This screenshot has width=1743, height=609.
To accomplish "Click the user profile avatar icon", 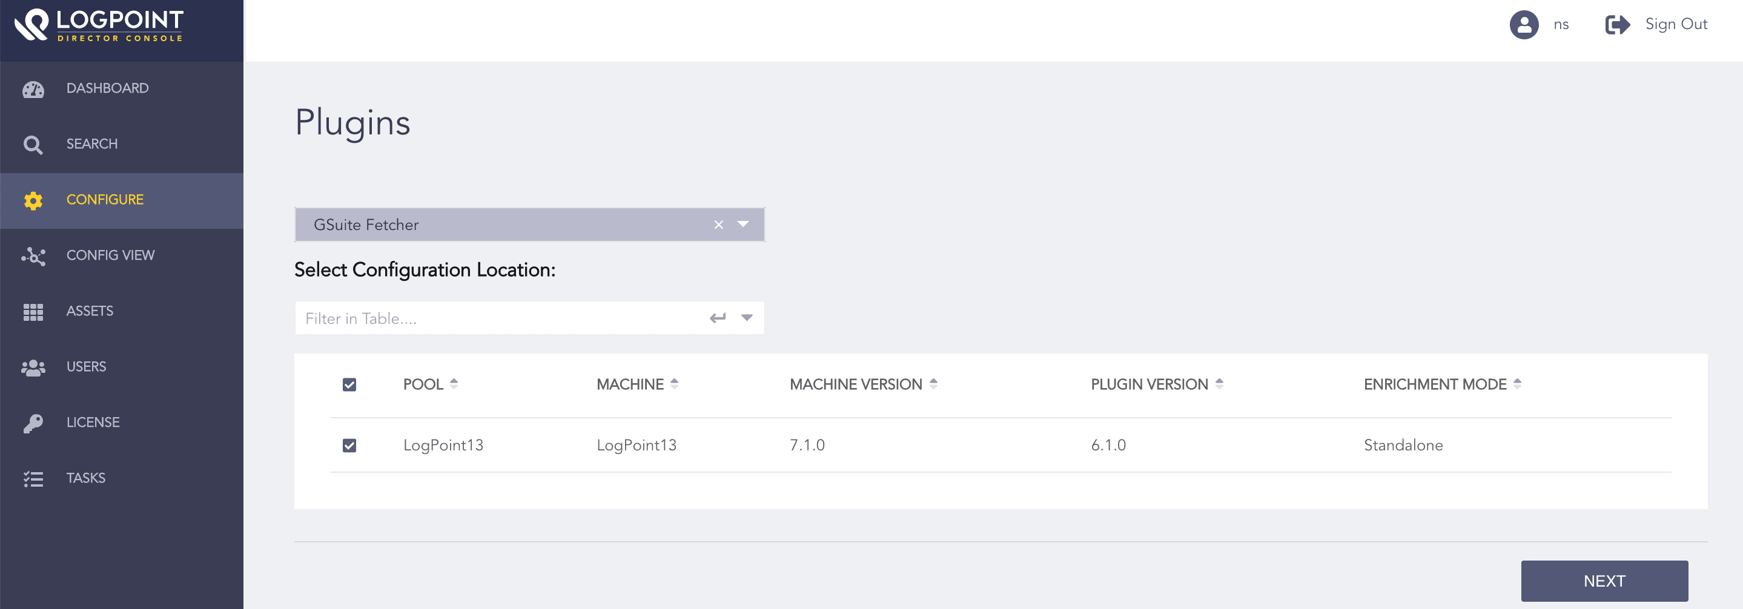I will [1524, 24].
